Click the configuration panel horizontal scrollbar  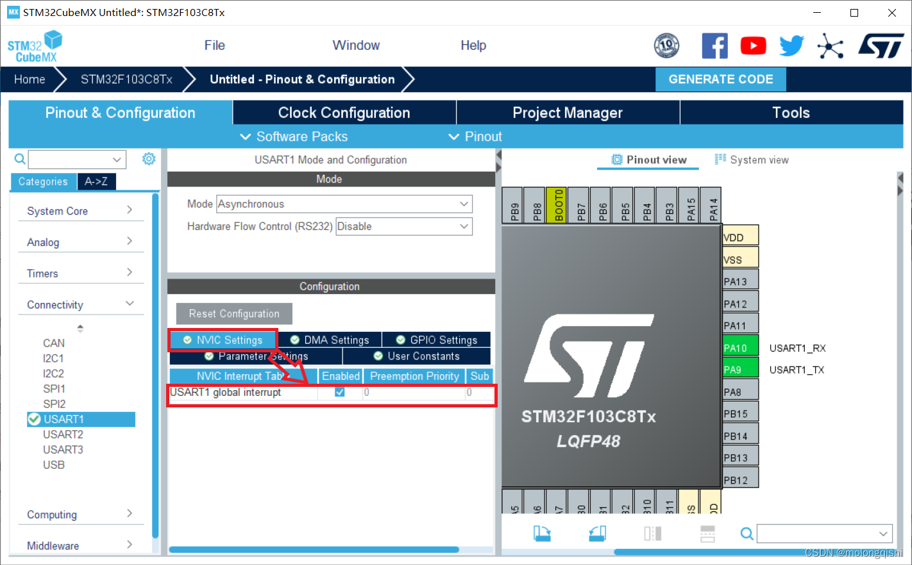click(x=314, y=550)
